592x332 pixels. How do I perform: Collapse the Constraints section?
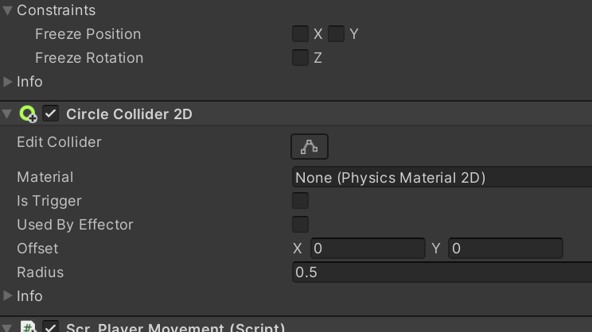(8, 10)
